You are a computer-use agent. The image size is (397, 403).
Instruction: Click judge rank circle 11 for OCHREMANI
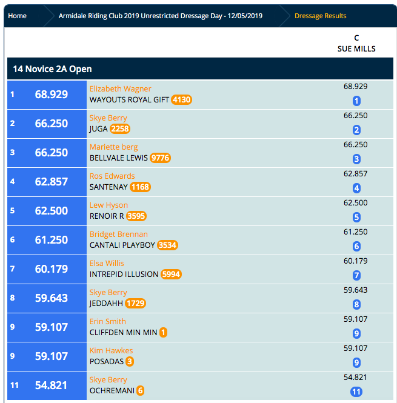tap(356, 391)
